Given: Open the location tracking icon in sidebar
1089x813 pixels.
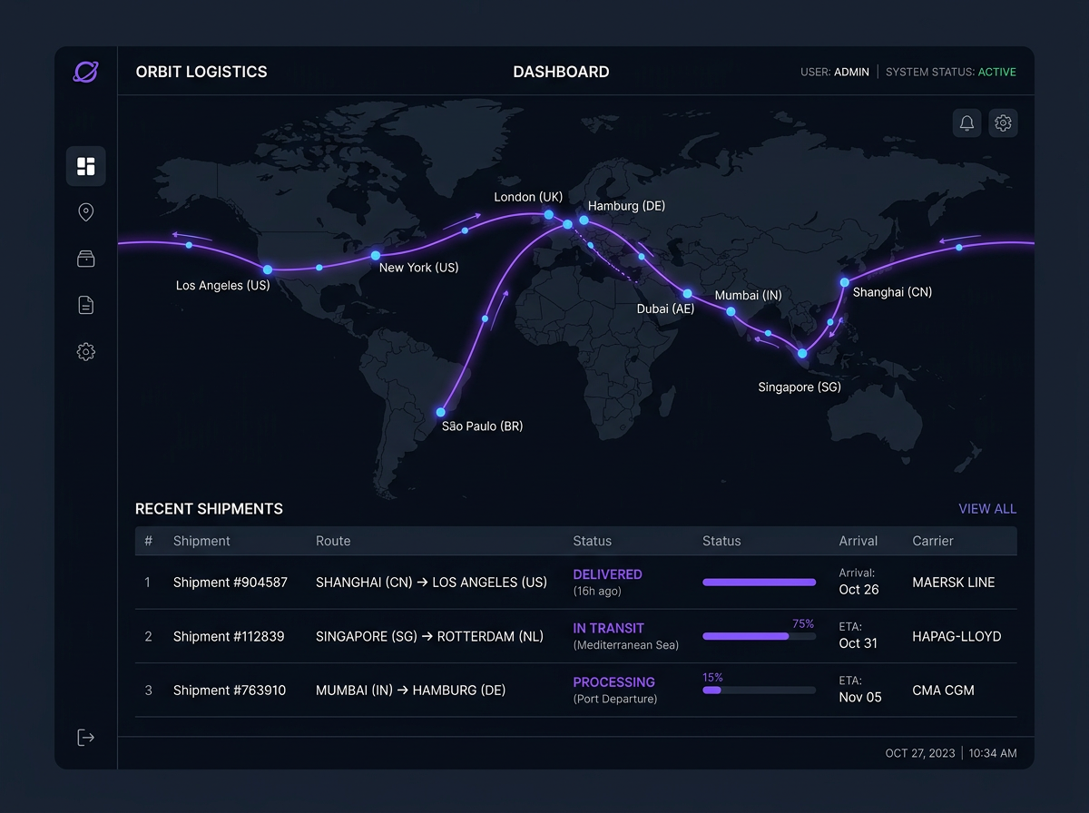Looking at the screenshot, I should (85, 211).
